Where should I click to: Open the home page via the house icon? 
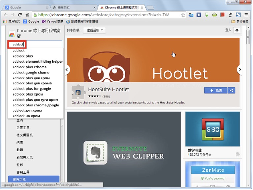tap(27, 15)
